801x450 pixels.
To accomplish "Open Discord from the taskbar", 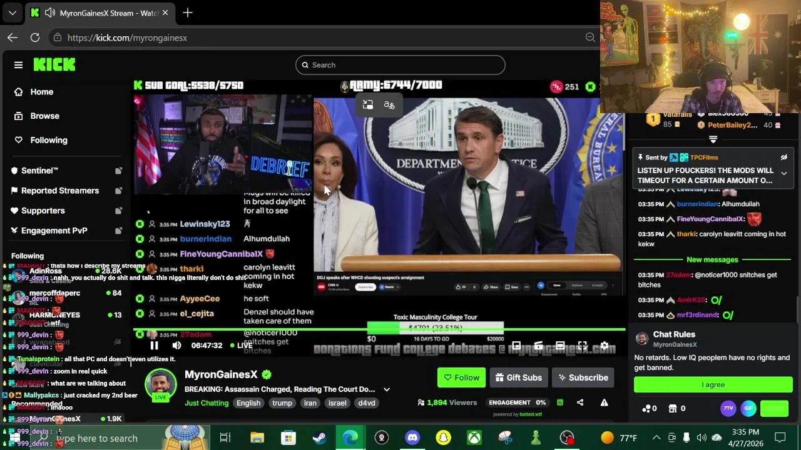I will (x=412, y=437).
